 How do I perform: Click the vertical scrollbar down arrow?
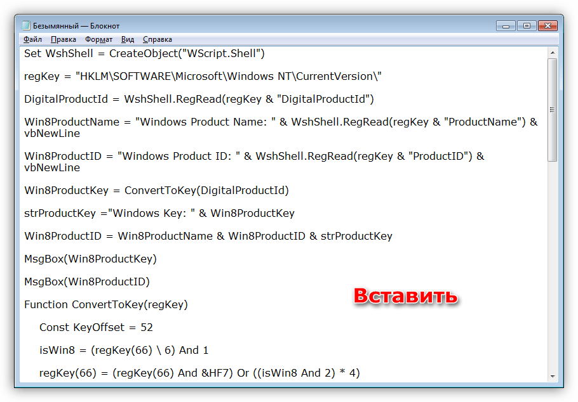tap(553, 377)
